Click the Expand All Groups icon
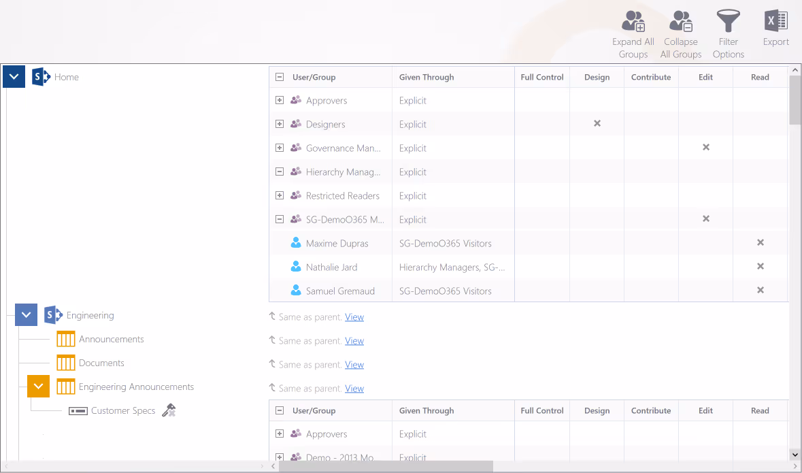 [x=633, y=21]
